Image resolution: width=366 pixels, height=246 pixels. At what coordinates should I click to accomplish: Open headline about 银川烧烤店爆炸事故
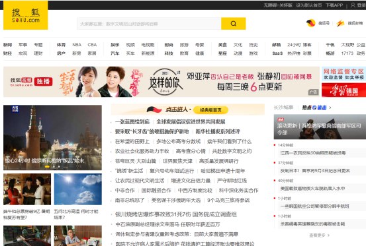(176, 214)
